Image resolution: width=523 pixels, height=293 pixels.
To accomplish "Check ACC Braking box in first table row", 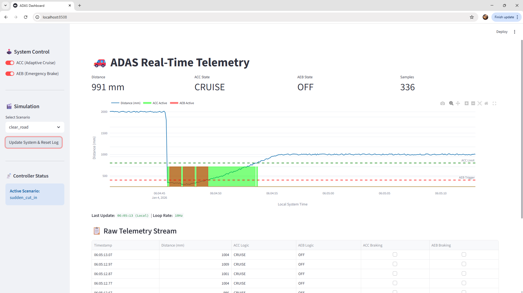I will (x=395, y=254).
